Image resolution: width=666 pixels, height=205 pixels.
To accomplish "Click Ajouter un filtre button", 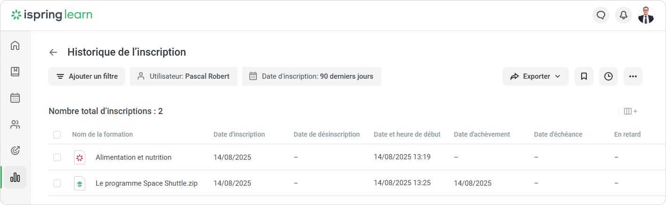I will coord(86,76).
